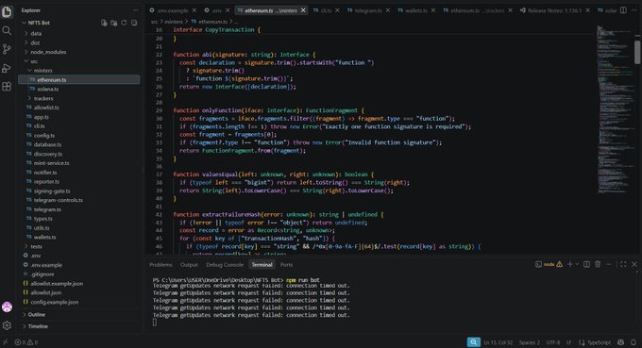Viewport: 642px width, 348px height.
Task: Open the Problems panel tab
Action: [160, 265]
